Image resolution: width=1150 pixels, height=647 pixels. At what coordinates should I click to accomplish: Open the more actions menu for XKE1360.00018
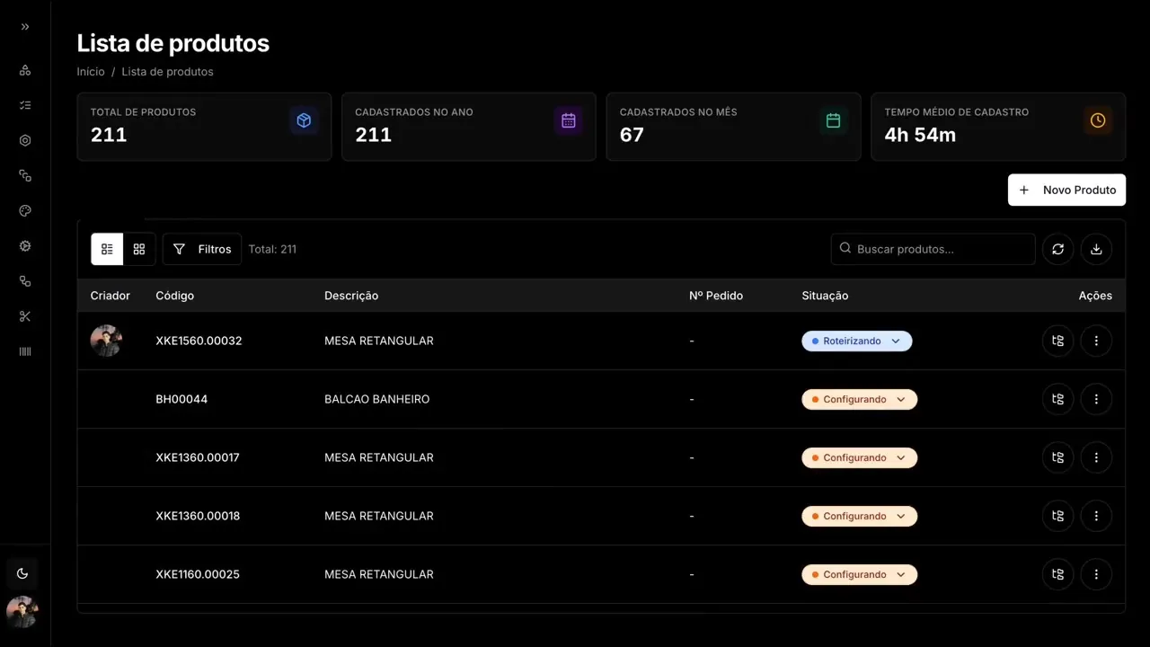[x=1096, y=516]
